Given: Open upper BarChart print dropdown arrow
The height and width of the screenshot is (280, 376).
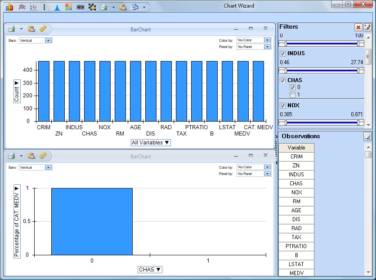Looking at the screenshot, I should pos(21,29).
